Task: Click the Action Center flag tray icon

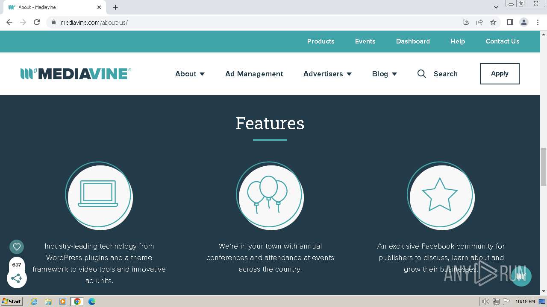Action: [506, 301]
